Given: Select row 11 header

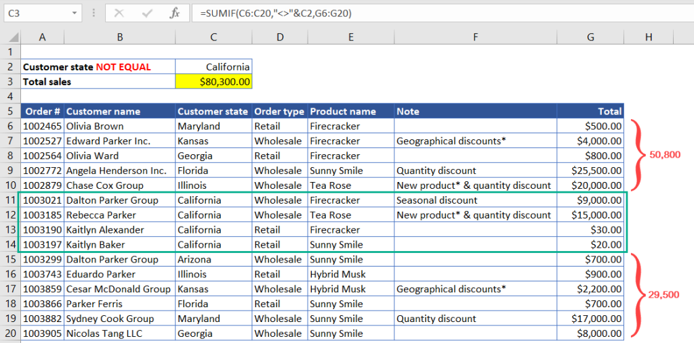Looking at the screenshot, I should pos(10,200).
